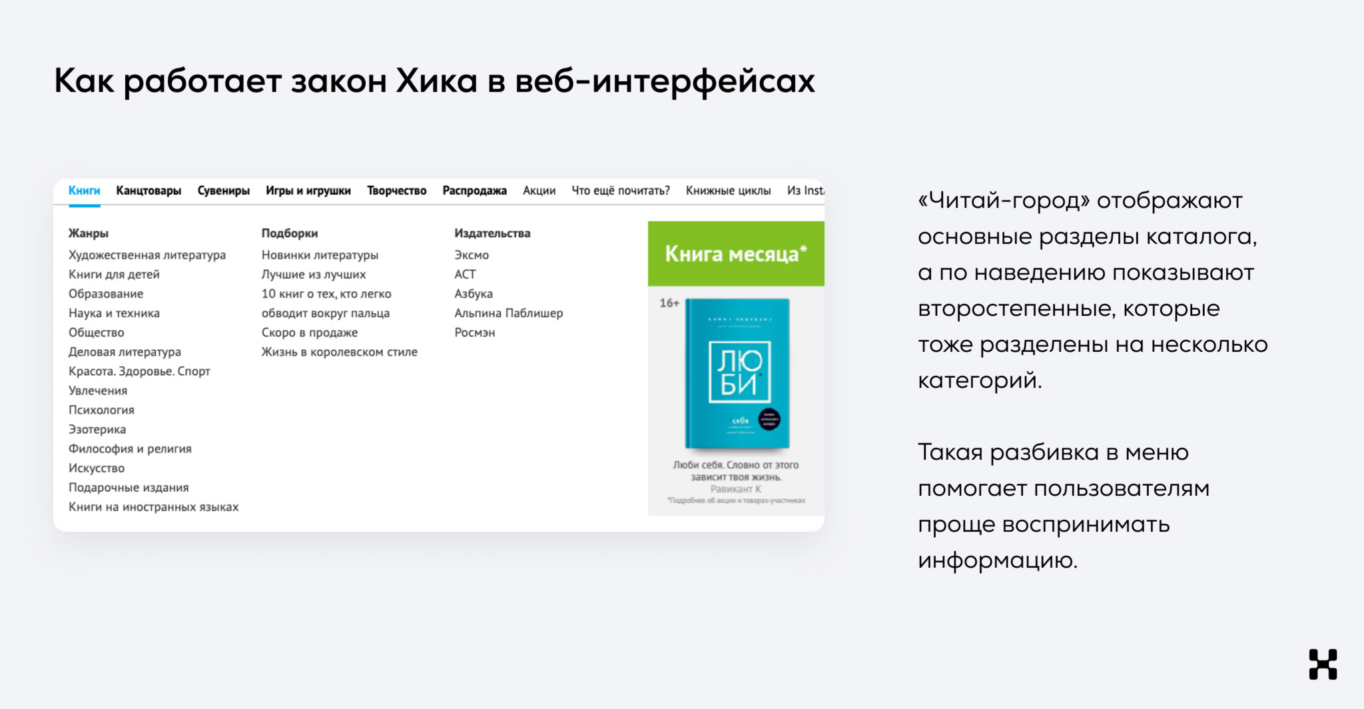Image resolution: width=1364 pixels, height=709 pixels.
Task: Open the 'Канцтовары' section
Action: (x=149, y=190)
